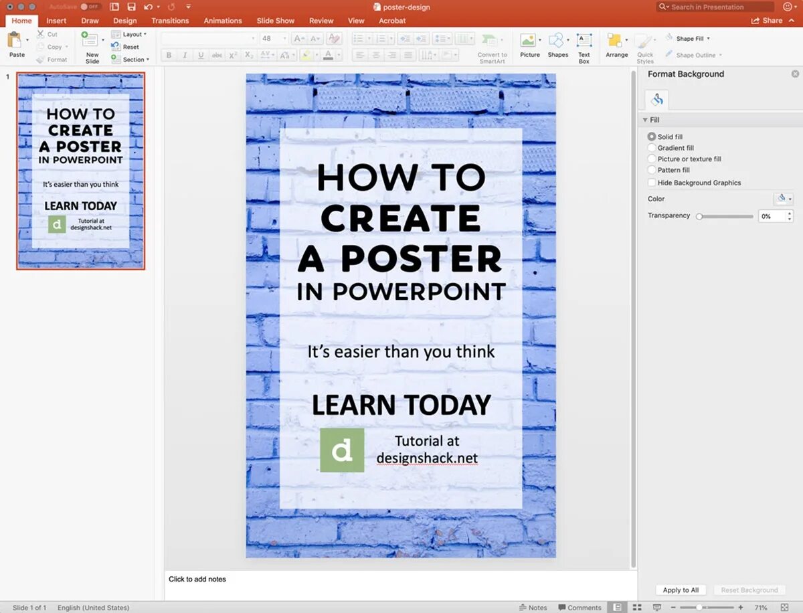
Task: Click the Arrange icon
Action: click(616, 41)
